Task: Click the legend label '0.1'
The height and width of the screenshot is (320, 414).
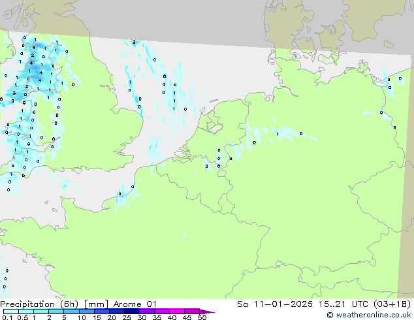Action: [8, 317]
